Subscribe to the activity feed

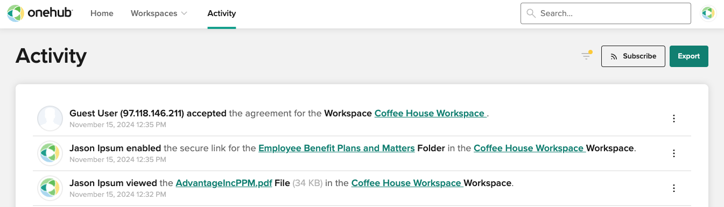(633, 56)
